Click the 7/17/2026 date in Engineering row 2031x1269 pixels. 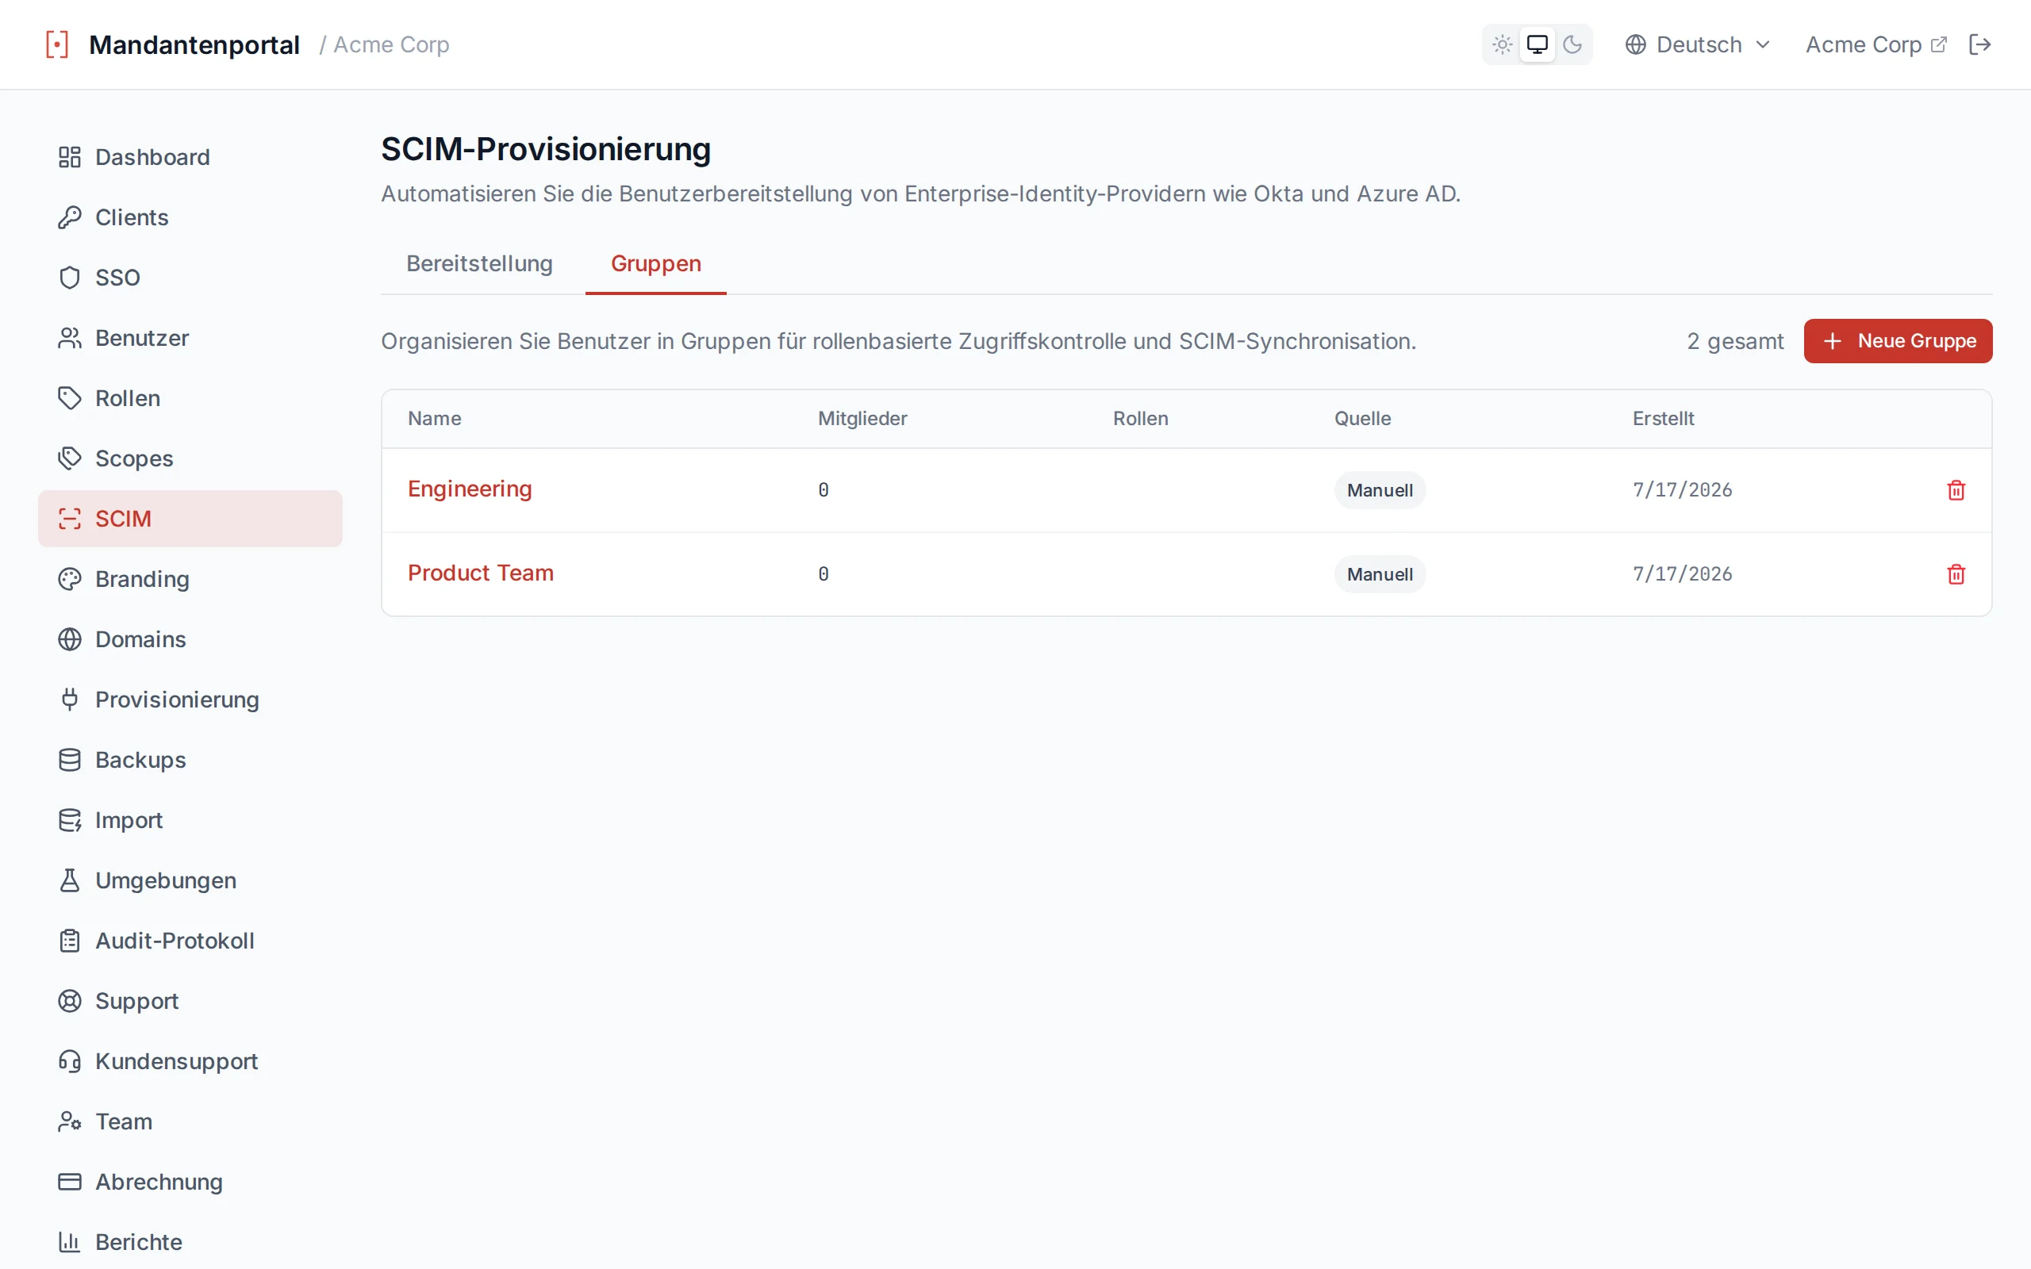click(x=1682, y=490)
